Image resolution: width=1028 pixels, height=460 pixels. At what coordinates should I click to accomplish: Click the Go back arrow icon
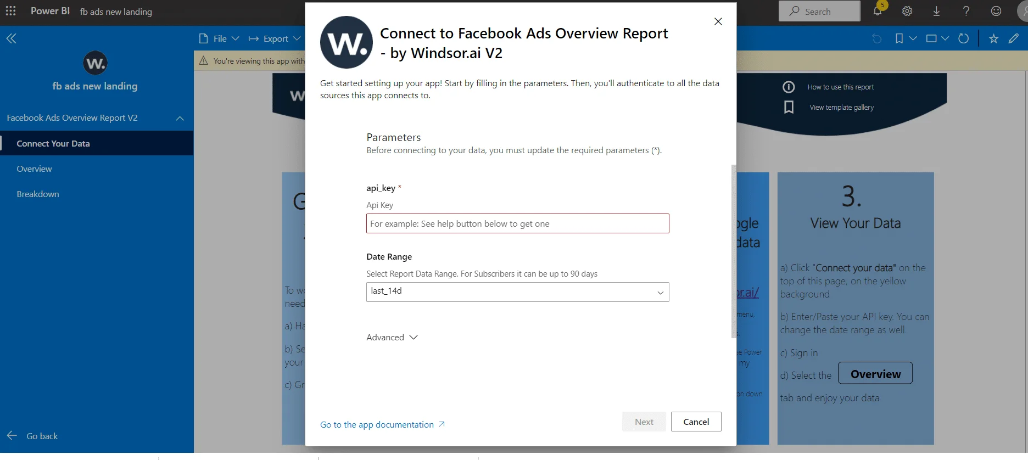[x=12, y=435]
